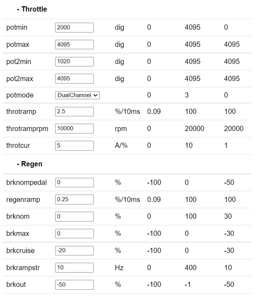Viewport: 256px width, 297px height.
Task: Open the potmode DualChannel dropdown
Action: 77,95
